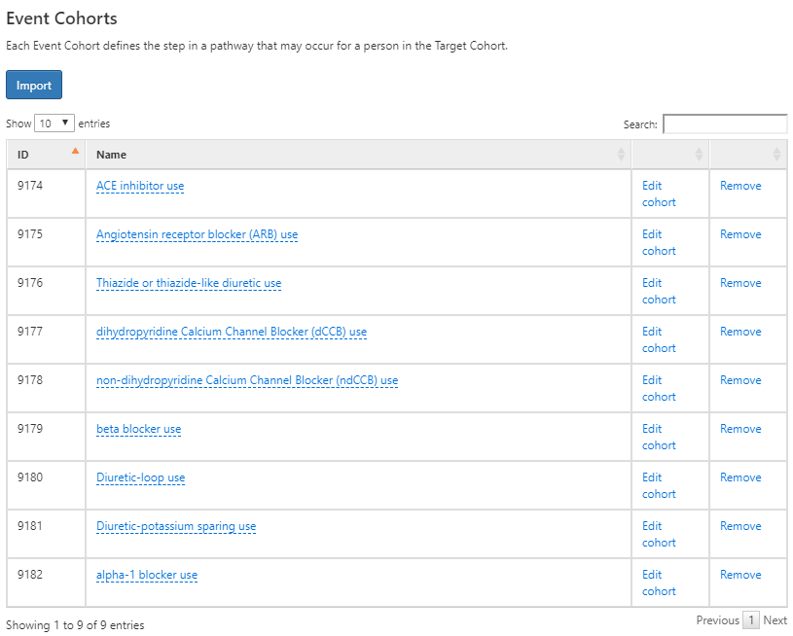Open non-dihydropyridine Calcium Channel Blocker (ndCCB) use
The height and width of the screenshot is (636, 793).
247,380
